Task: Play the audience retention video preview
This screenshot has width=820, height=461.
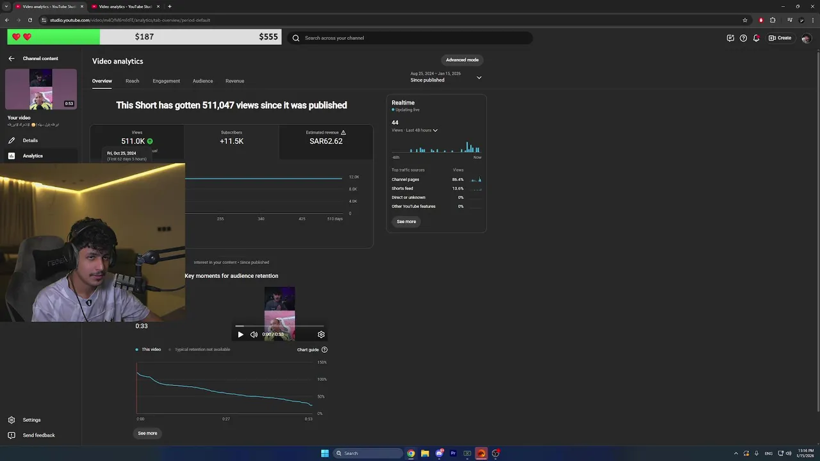Action: click(x=240, y=334)
